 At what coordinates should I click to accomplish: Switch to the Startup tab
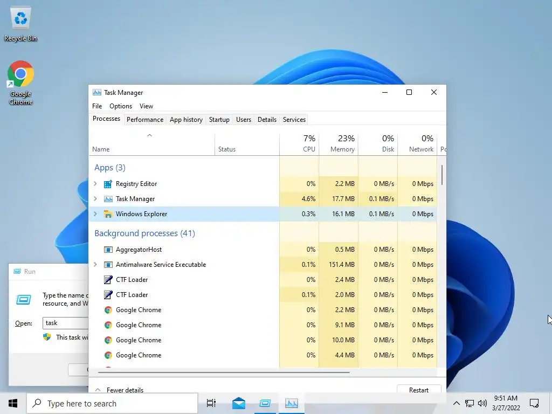(x=219, y=120)
